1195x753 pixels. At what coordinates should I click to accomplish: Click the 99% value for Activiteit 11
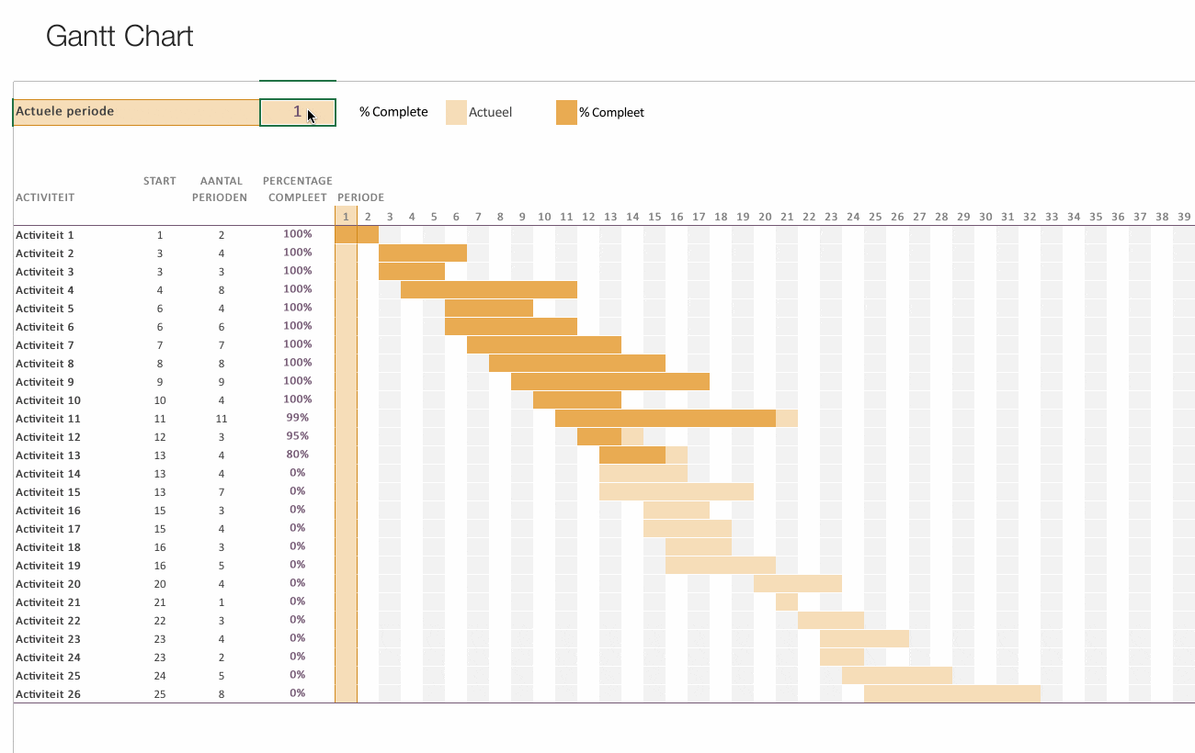coord(299,418)
